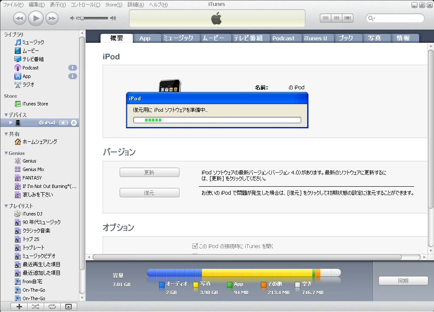Open the ミュージック library icon
The width and height of the screenshot is (434, 312).
[18, 42]
